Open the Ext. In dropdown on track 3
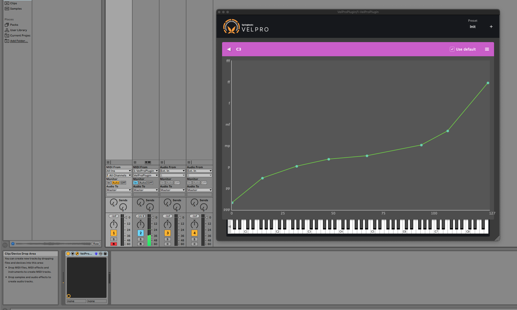 [x=172, y=171]
